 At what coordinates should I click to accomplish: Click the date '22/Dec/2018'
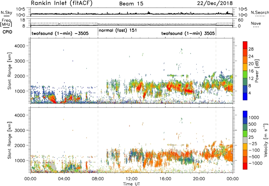(215, 3)
